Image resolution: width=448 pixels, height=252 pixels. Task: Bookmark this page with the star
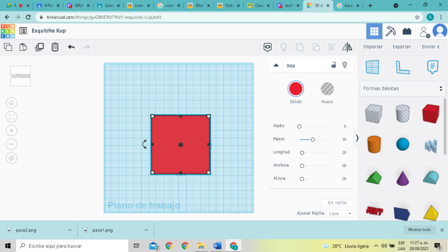pyautogui.click(x=417, y=17)
